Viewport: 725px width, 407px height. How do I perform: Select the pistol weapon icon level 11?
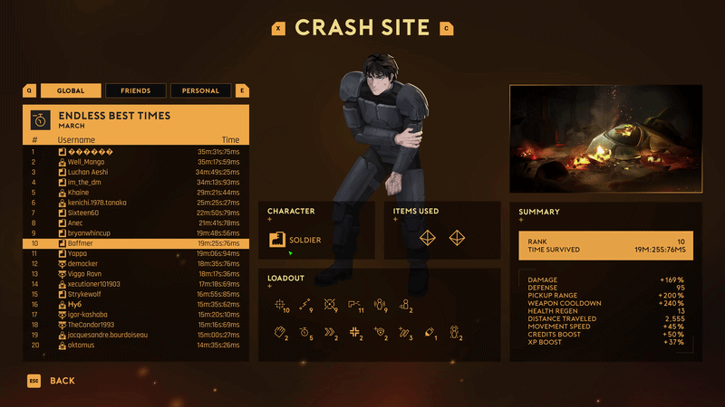coord(354,304)
